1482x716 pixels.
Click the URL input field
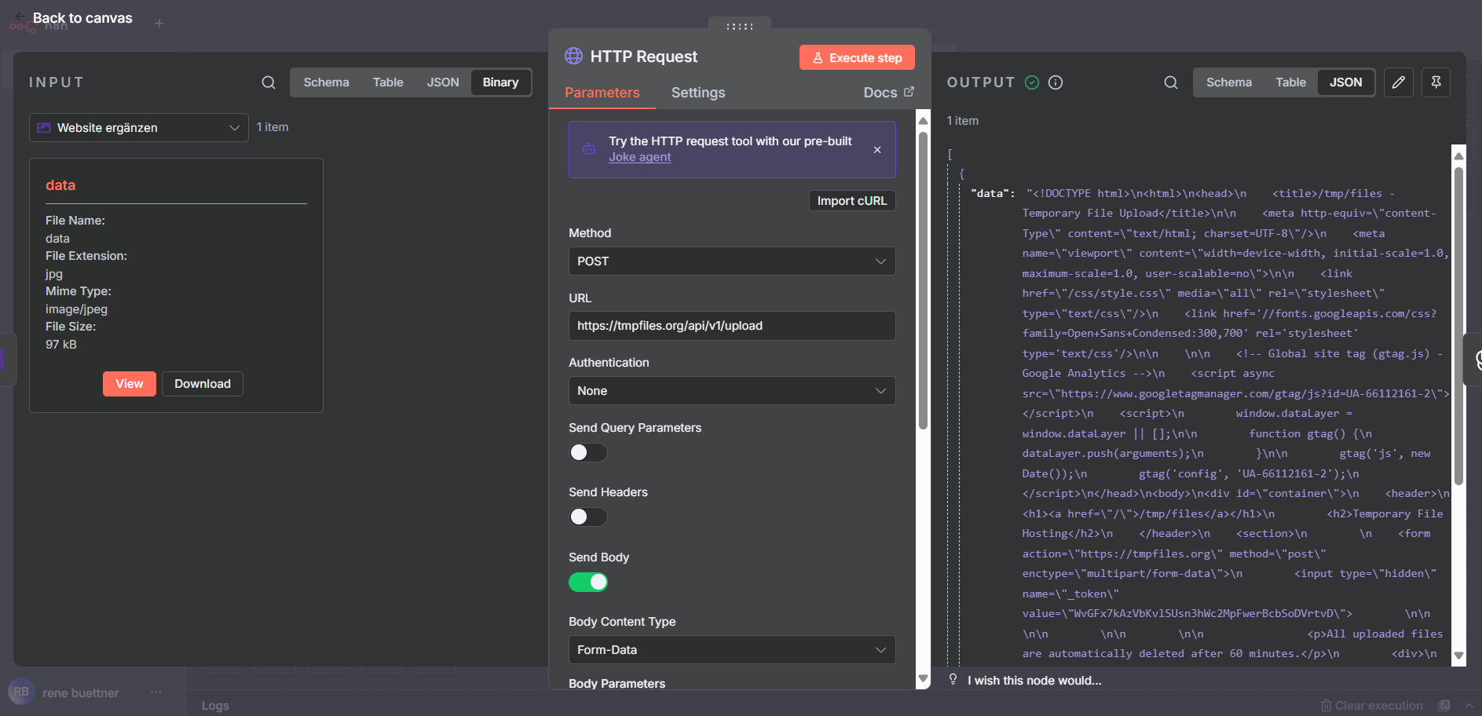731,326
